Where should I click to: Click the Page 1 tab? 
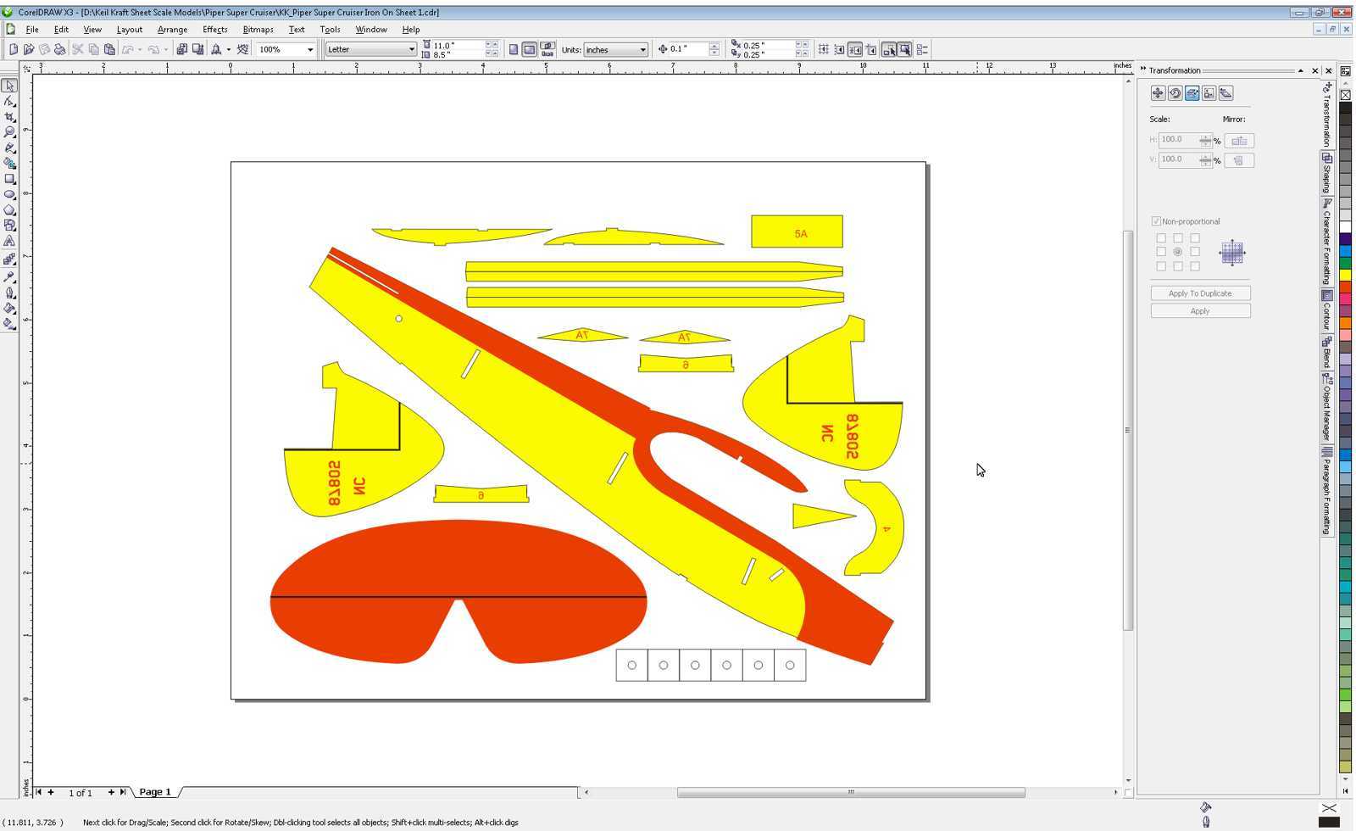point(155,792)
